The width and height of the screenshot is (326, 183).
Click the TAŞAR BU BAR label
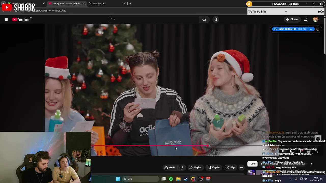click(x=257, y=12)
